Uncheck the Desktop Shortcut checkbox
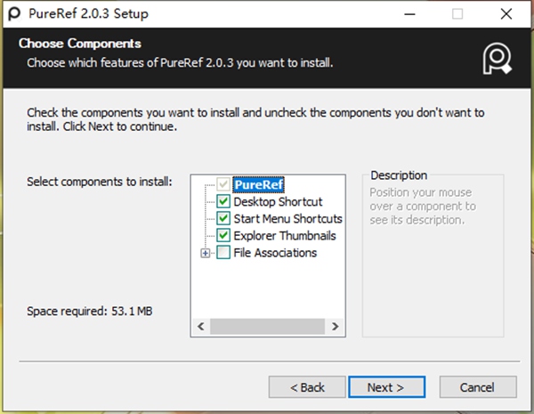 click(222, 202)
